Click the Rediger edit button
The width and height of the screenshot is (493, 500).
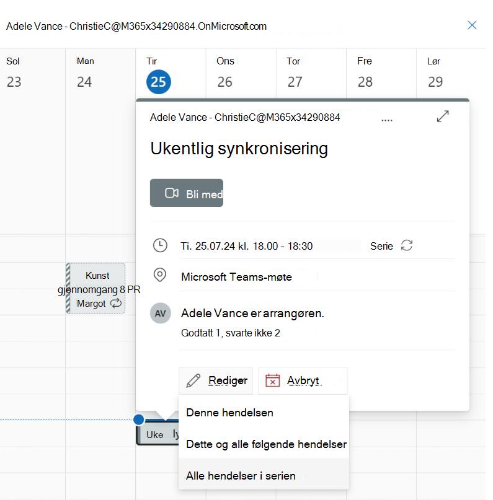pos(216,381)
